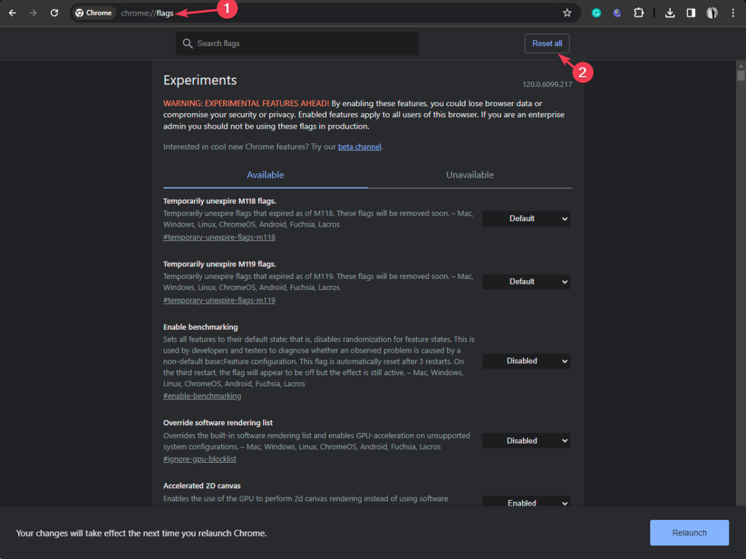Viewport: 746px width, 559px height.
Task: Click the browser forward arrow
Action: (33, 12)
